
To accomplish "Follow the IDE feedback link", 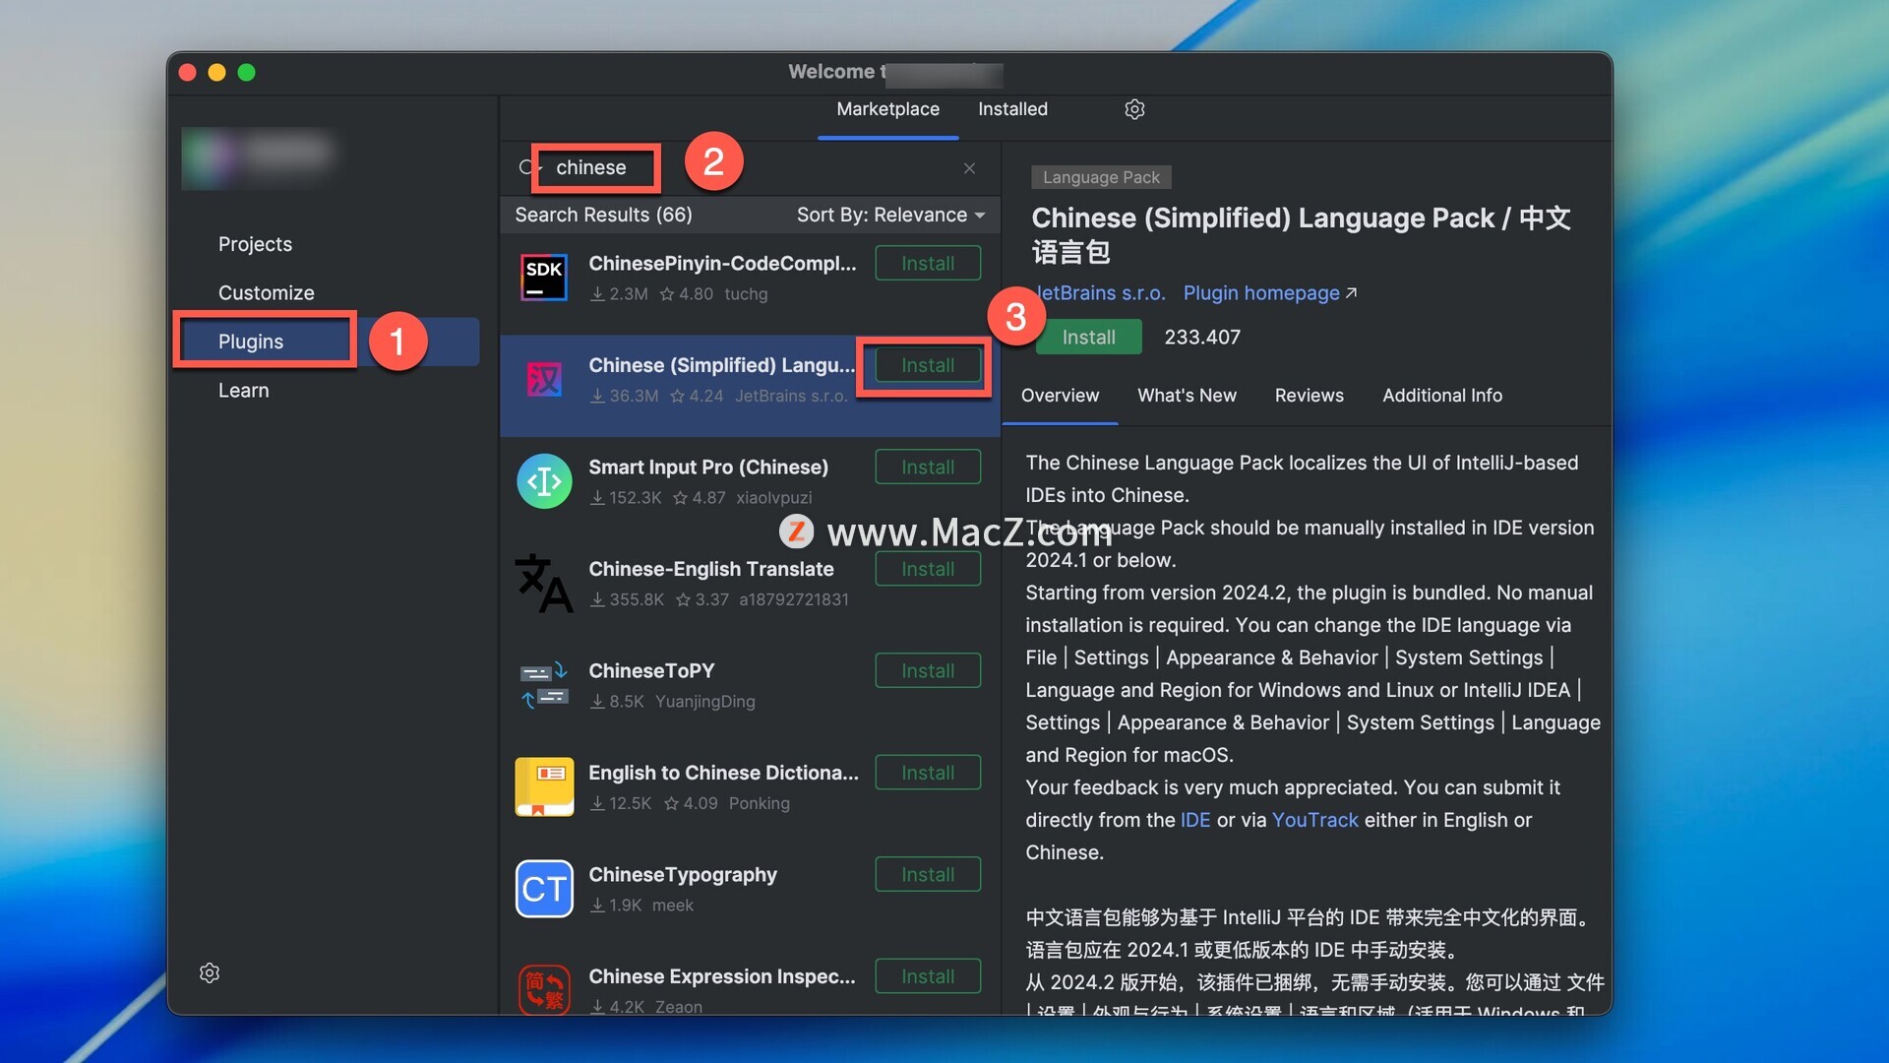I will 1194,820.
